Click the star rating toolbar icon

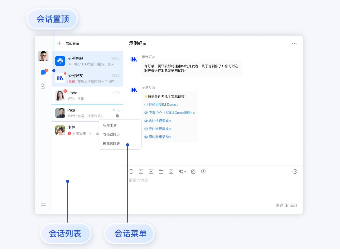[193, 171]
